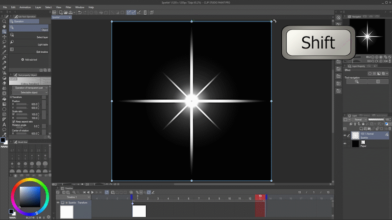Select the Select layer sub tool

[x=42, y=37]
